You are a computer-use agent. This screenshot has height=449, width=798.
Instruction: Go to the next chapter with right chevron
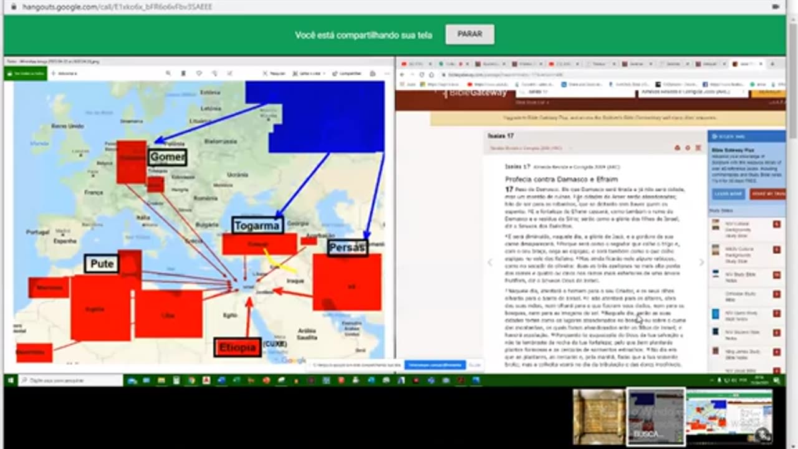click(701, 263)
